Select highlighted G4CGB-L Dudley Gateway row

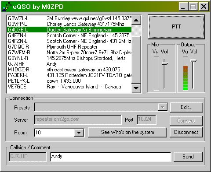tap(69, 30)
